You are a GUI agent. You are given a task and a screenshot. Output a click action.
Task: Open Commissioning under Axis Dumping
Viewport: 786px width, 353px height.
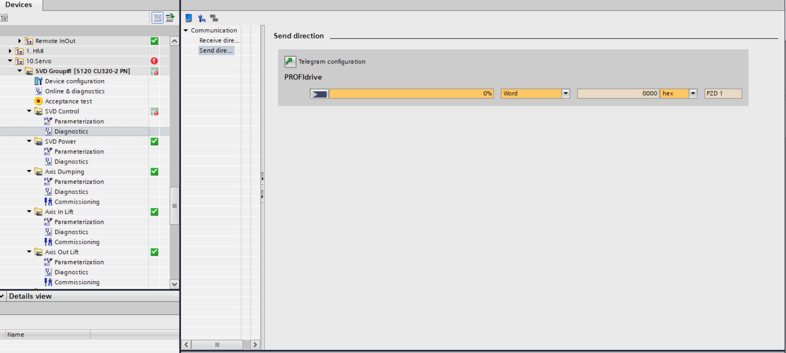(x=77, y=202)
